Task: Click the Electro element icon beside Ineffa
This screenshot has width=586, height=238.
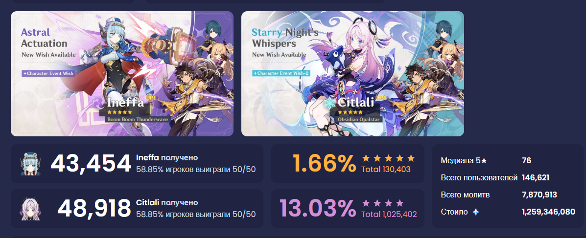Action: (99, 103)
